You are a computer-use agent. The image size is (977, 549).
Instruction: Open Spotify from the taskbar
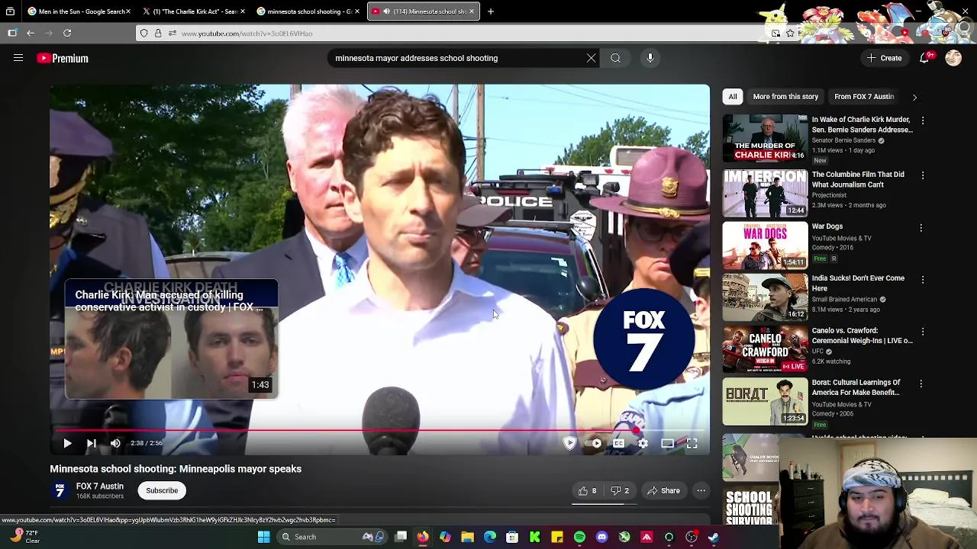click(x=579, y=537)
